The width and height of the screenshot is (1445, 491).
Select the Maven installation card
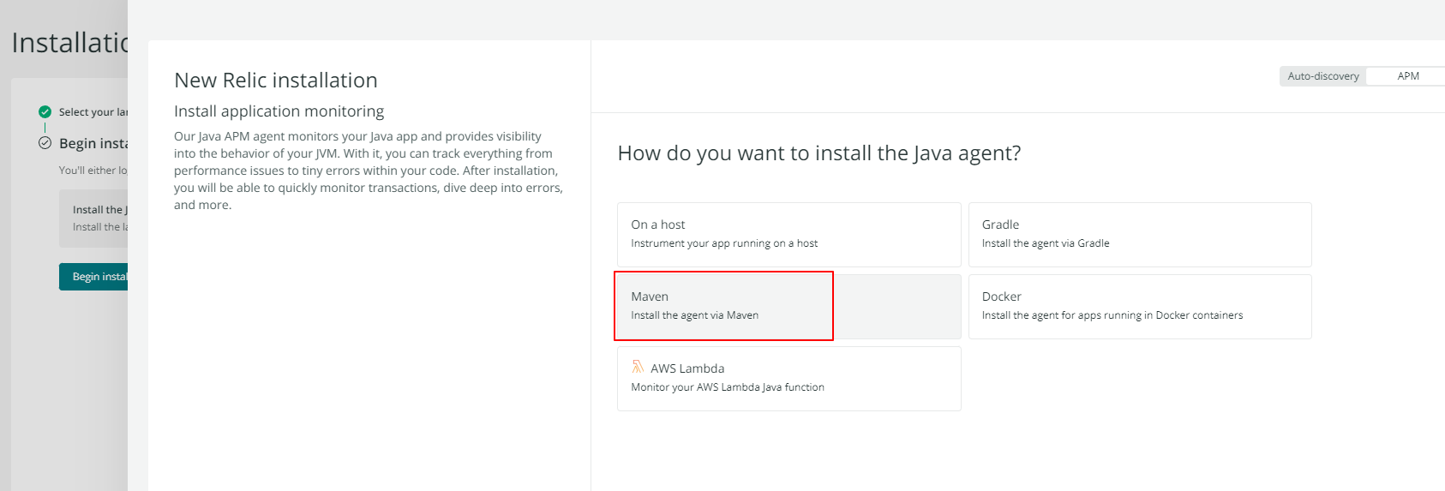(x=788, y=306)
